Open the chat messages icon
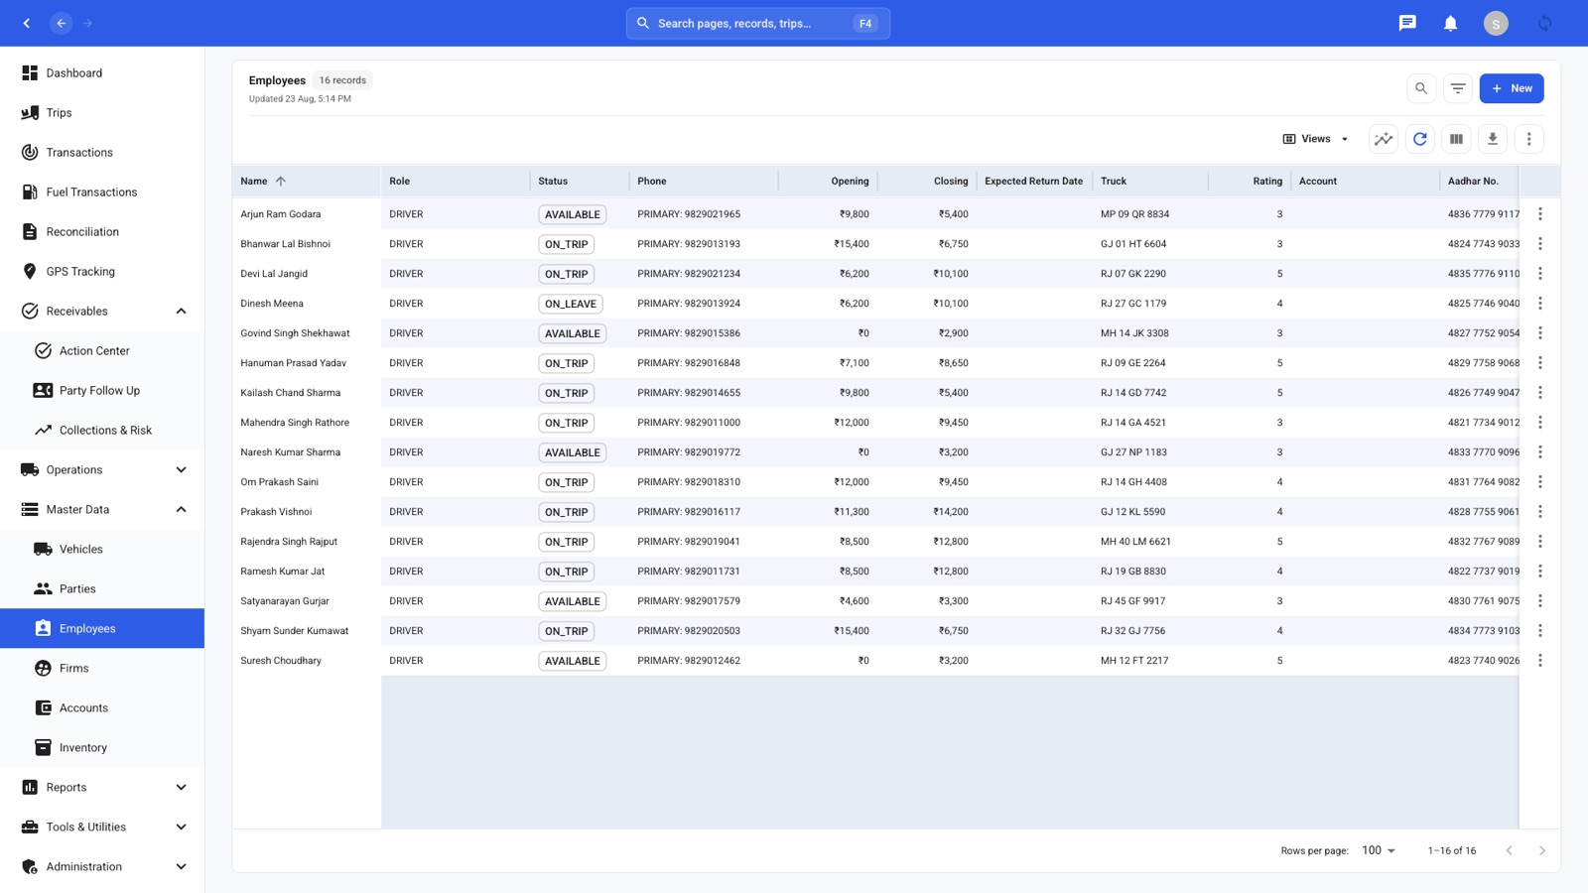This screenshot has width=1588, height=893. click(x=1406, y=23)
